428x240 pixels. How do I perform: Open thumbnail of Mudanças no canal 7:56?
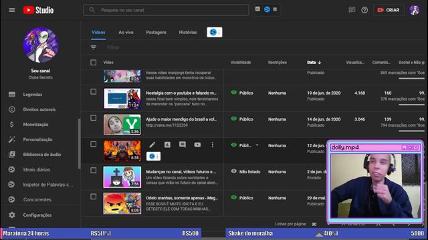tap(122, 177)
